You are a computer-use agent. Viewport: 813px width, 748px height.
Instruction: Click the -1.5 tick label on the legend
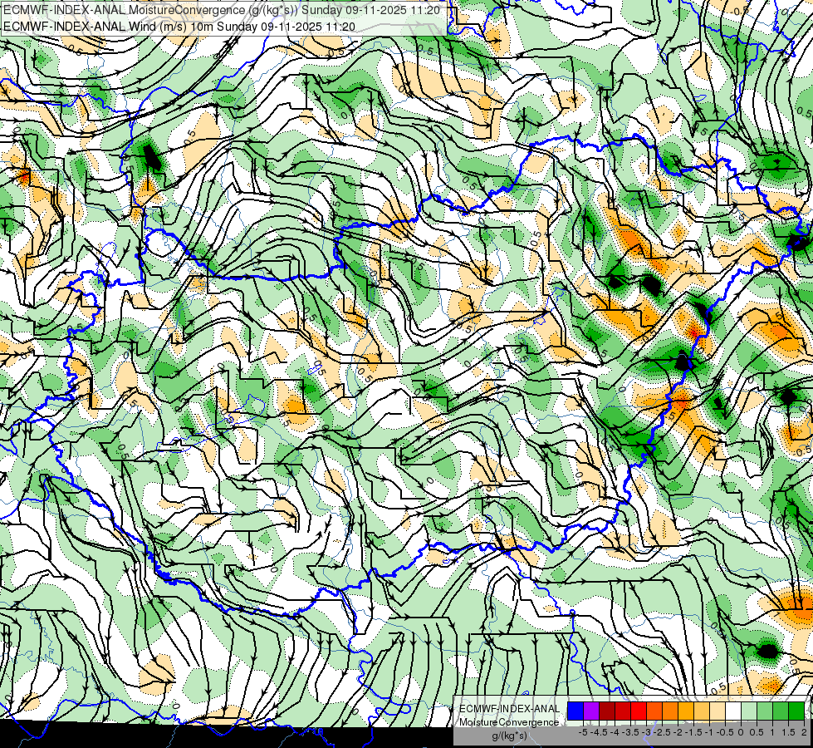pyautogui.click(x=693, y=732)
